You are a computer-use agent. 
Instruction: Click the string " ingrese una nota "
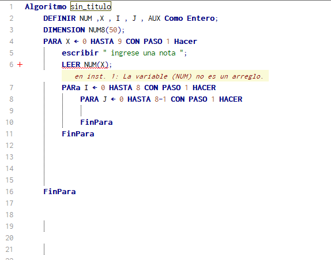tap(143, 53)
